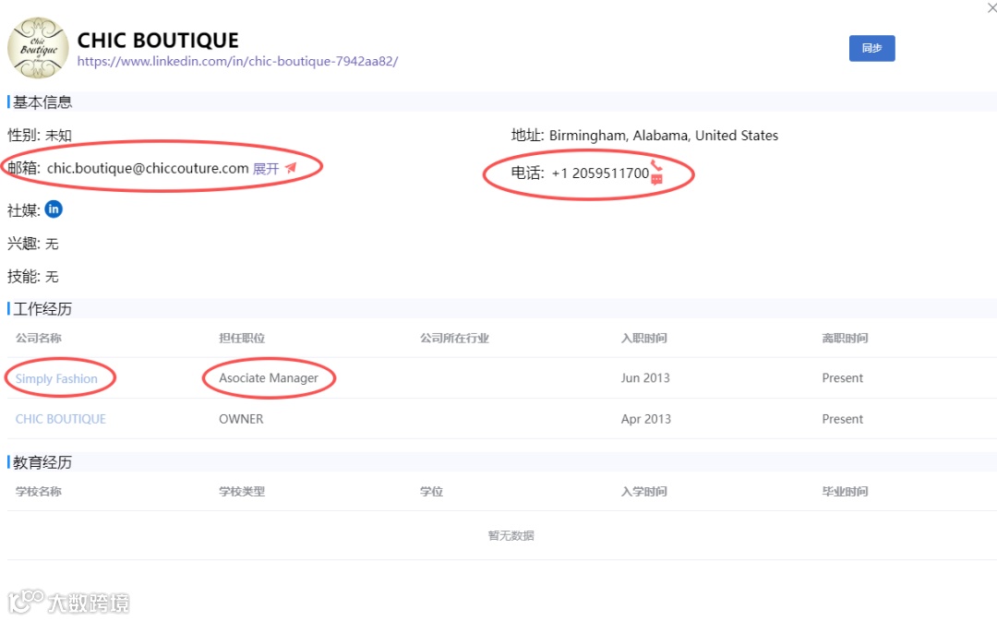
Task: Click the blue 同步 sync button
Action: 871,48
